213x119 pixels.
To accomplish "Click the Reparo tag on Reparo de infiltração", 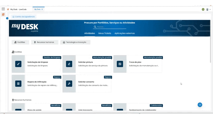I will tap(57, 77).
